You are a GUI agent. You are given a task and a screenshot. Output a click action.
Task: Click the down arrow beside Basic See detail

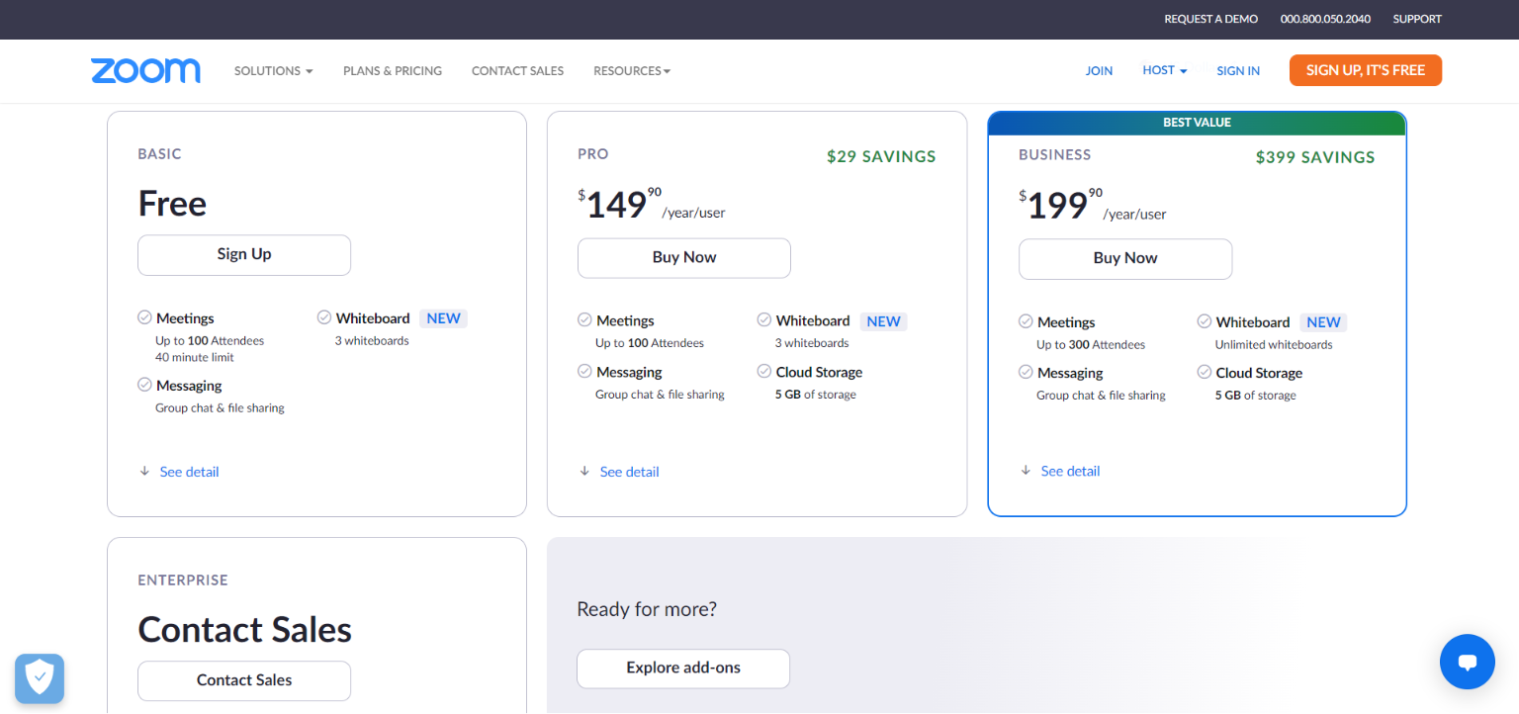pos(144,472)
